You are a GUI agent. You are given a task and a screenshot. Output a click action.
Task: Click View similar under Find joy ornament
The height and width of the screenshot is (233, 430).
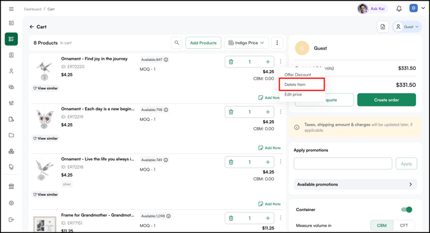pyautogui.click(x=46, y=89)
